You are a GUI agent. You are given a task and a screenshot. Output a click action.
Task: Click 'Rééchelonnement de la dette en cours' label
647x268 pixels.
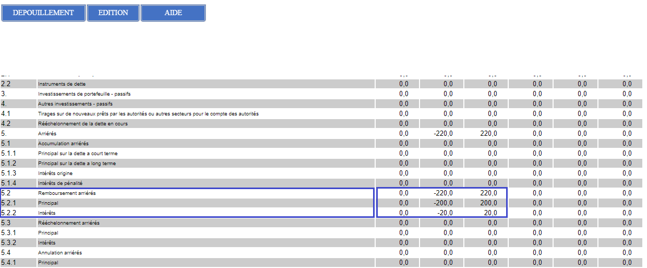tap(83, 124)
